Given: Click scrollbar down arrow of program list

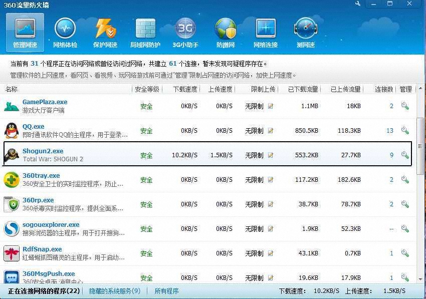Looking at the screenshot, I should pyautogui.click(x=420, y=279).
